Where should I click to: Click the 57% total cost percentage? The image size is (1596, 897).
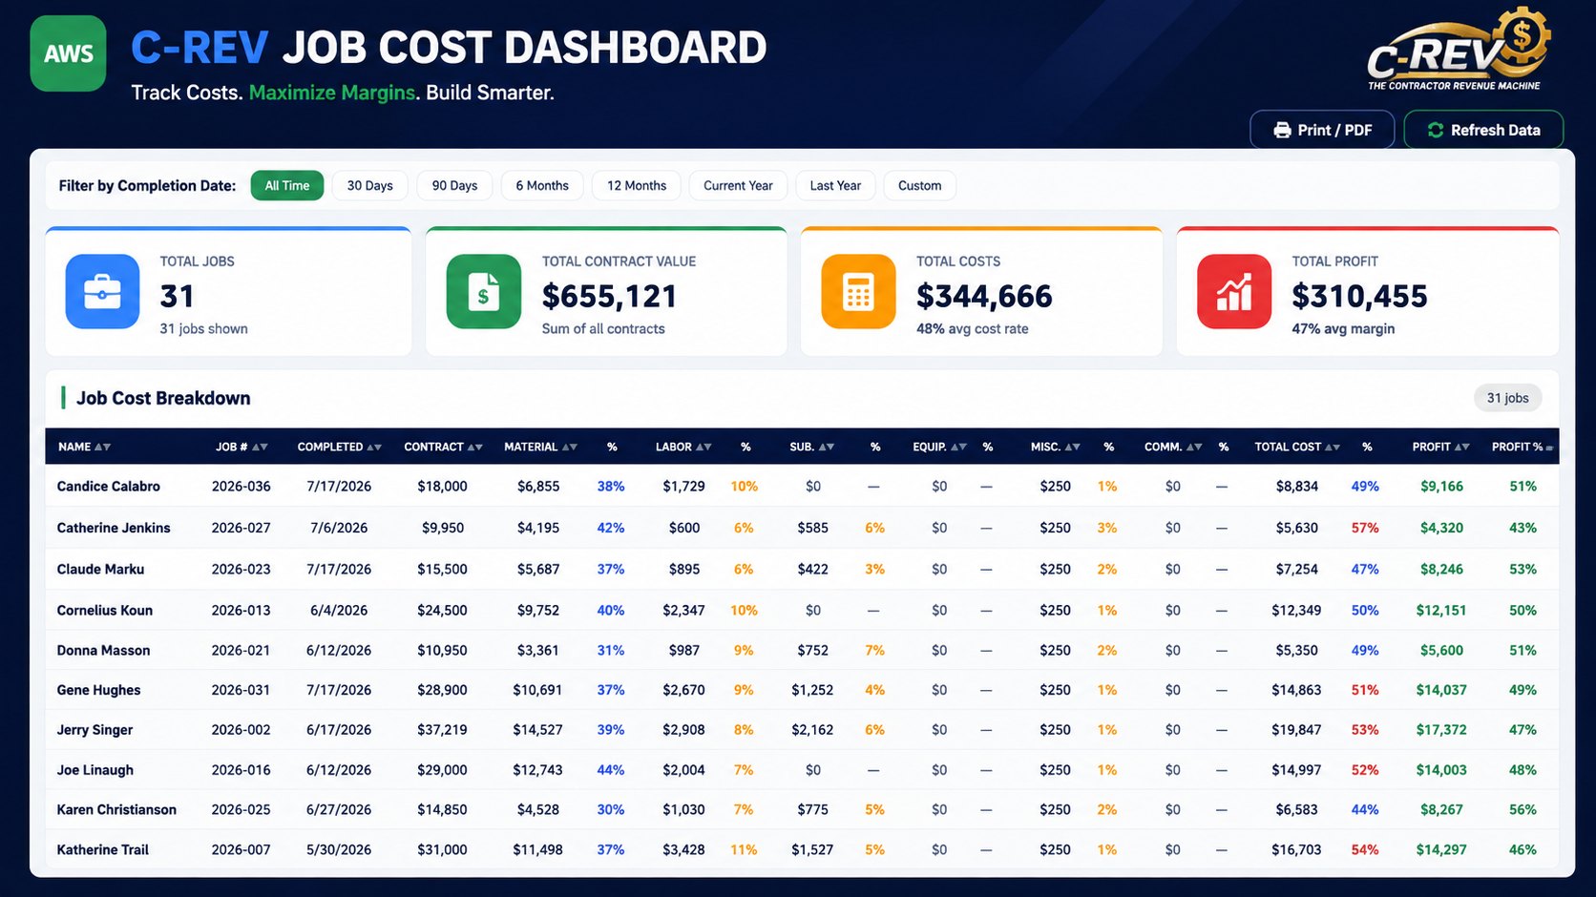pos(1365,528)
